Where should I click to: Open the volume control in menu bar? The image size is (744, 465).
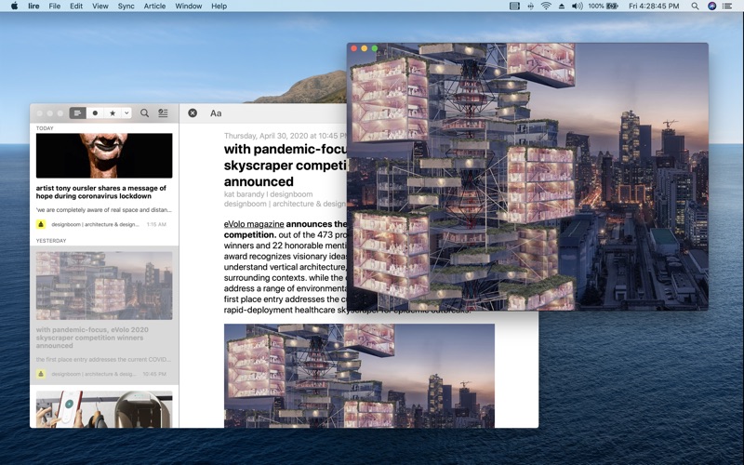578,6
